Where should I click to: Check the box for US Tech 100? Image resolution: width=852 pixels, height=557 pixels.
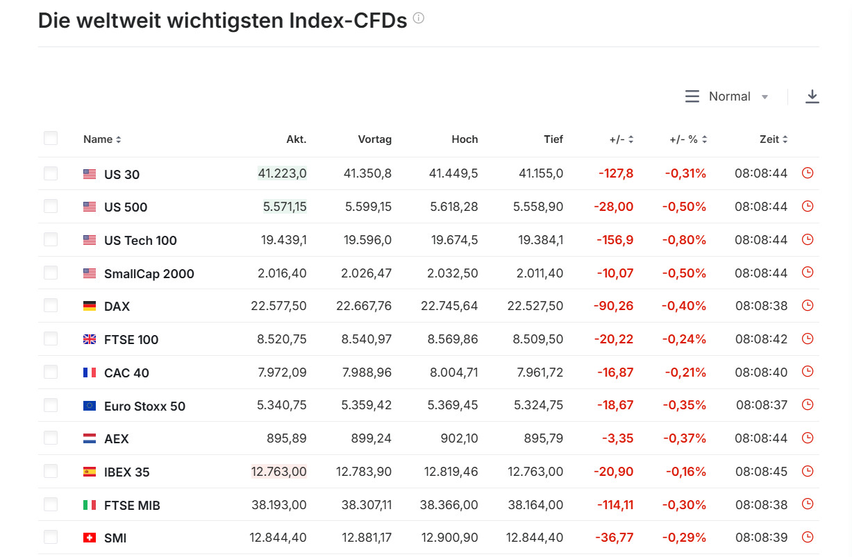[x=51, y=239]
